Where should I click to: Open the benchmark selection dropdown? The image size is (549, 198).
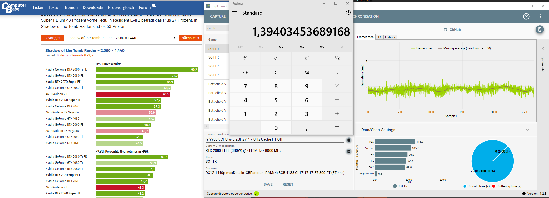[121, 38]
